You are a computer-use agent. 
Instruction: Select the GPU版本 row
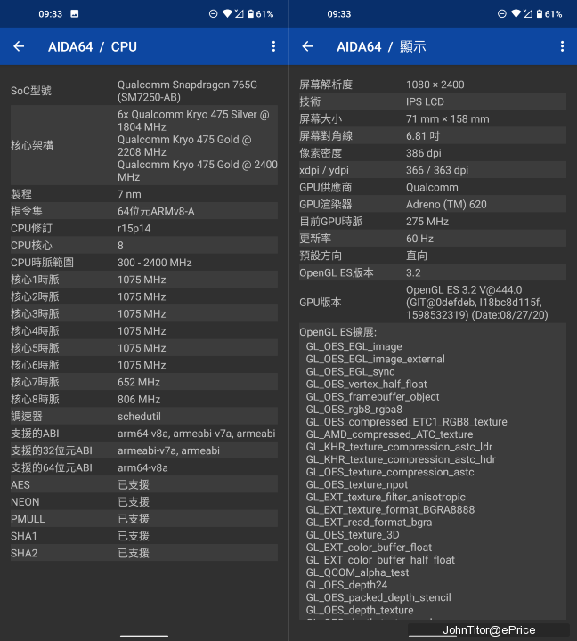point(433,302)
